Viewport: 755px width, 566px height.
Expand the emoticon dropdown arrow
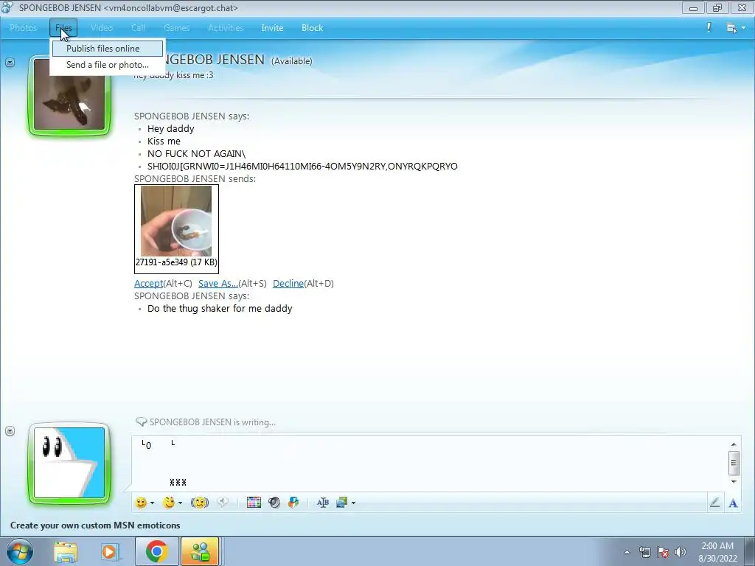(152, 503)
